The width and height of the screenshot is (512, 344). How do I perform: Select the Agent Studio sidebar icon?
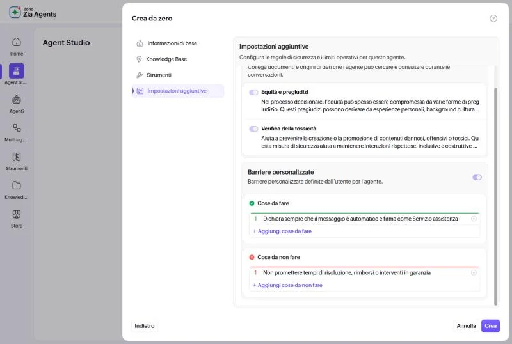click(x=17, y=71)
